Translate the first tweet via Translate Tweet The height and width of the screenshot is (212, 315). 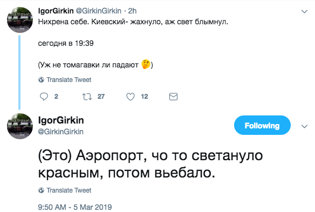pyautogui.click(x=69, y=80)
